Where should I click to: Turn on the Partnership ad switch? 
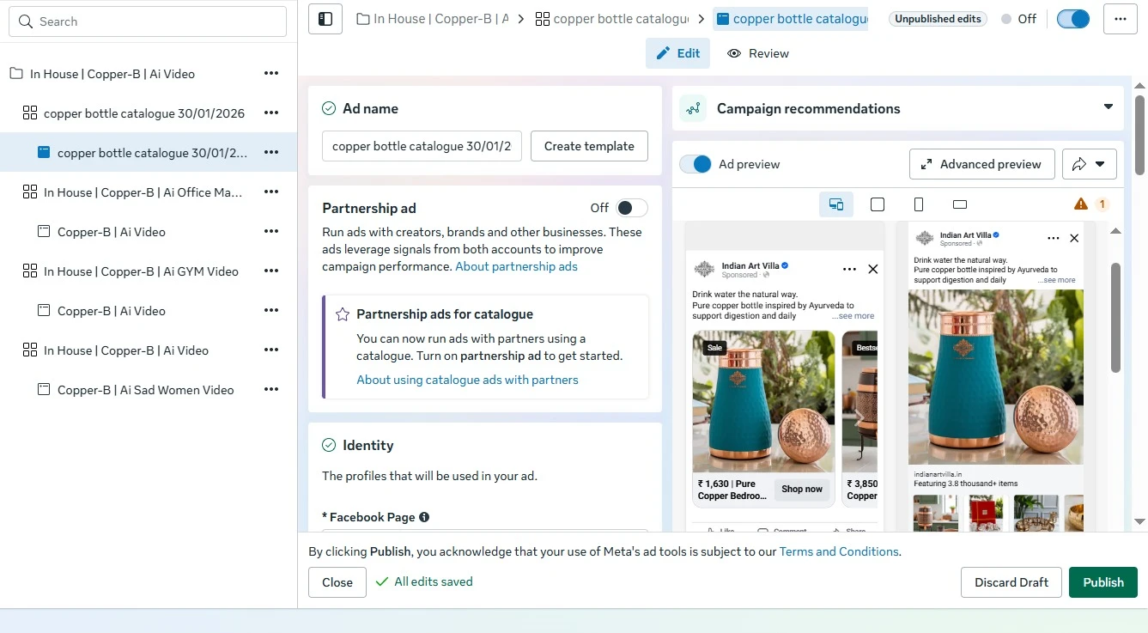click(x=632, y=208)
